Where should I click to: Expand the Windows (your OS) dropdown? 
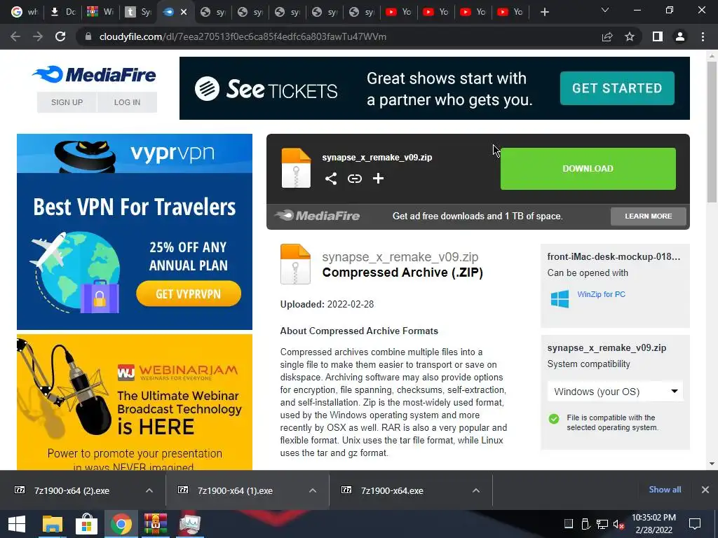coord(616,392)
